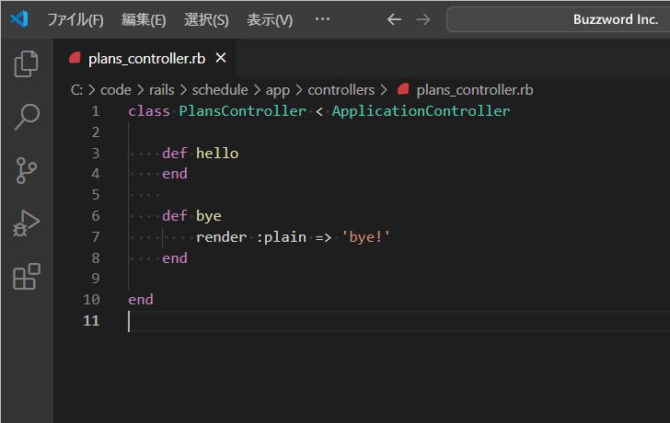Click the Ruby icon on the tab
Screen dimensions: 670x423
click(x=75, y=58)
